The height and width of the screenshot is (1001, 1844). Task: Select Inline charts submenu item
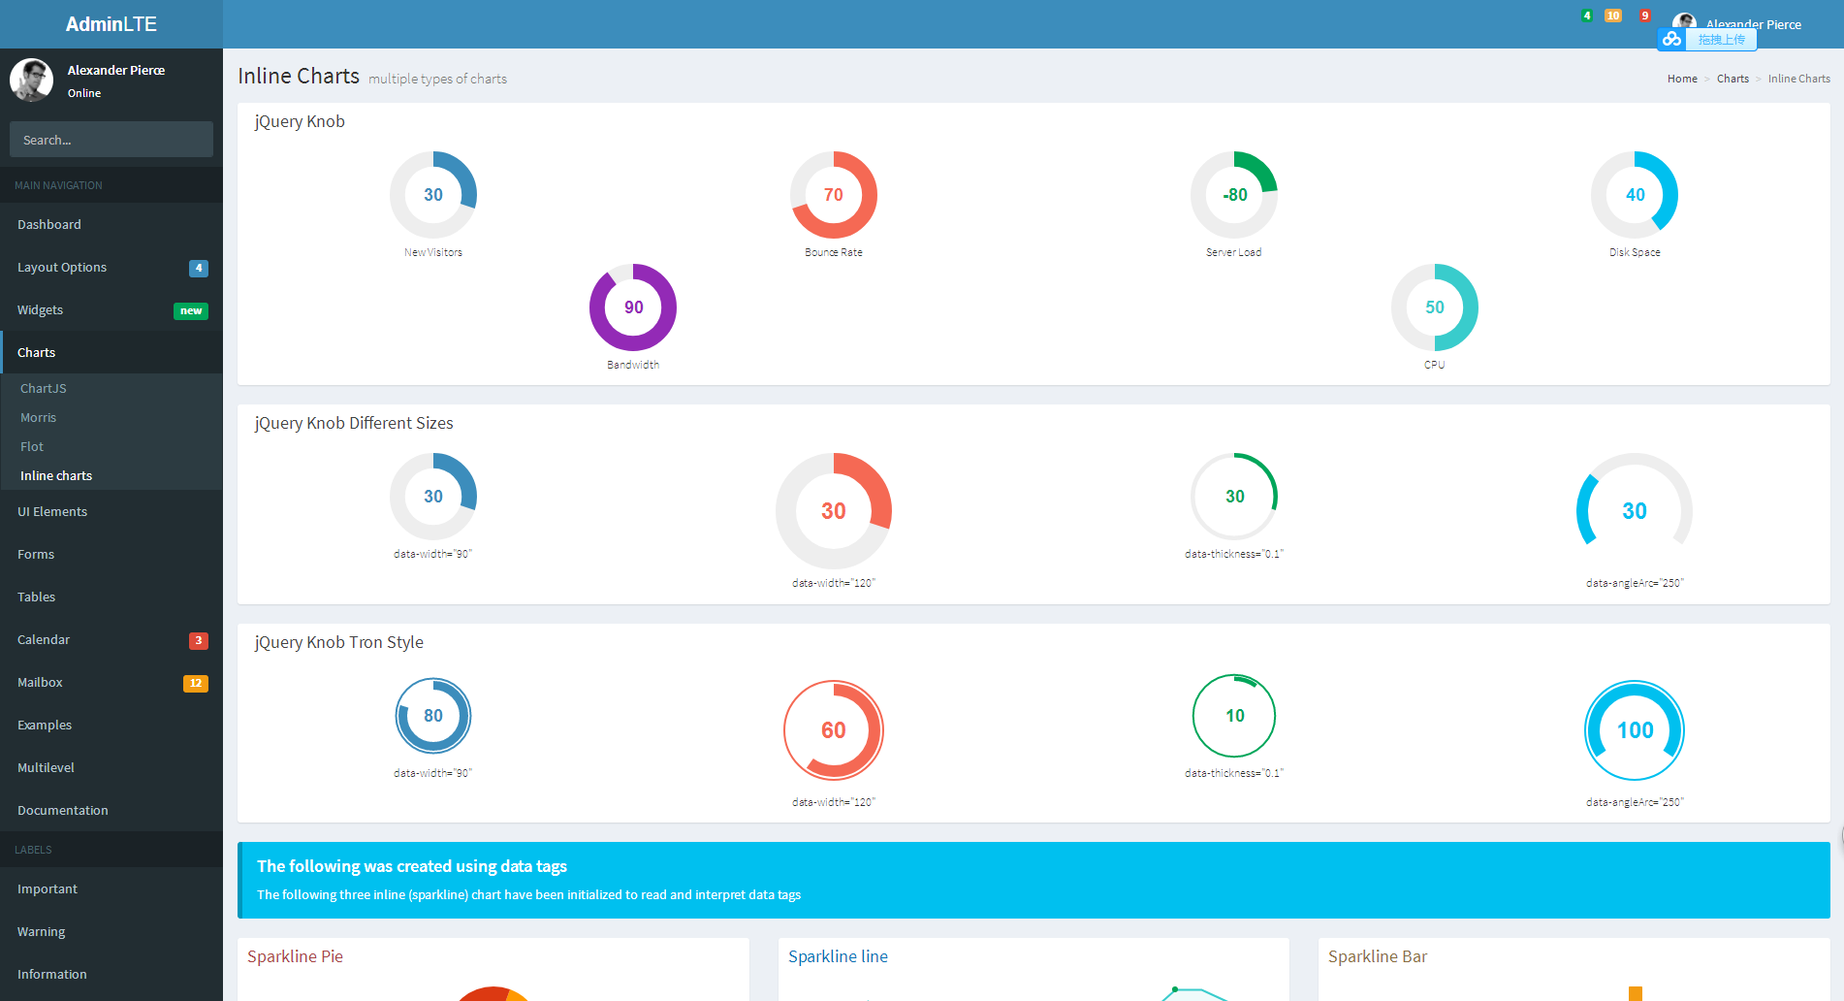coord(111,475)
